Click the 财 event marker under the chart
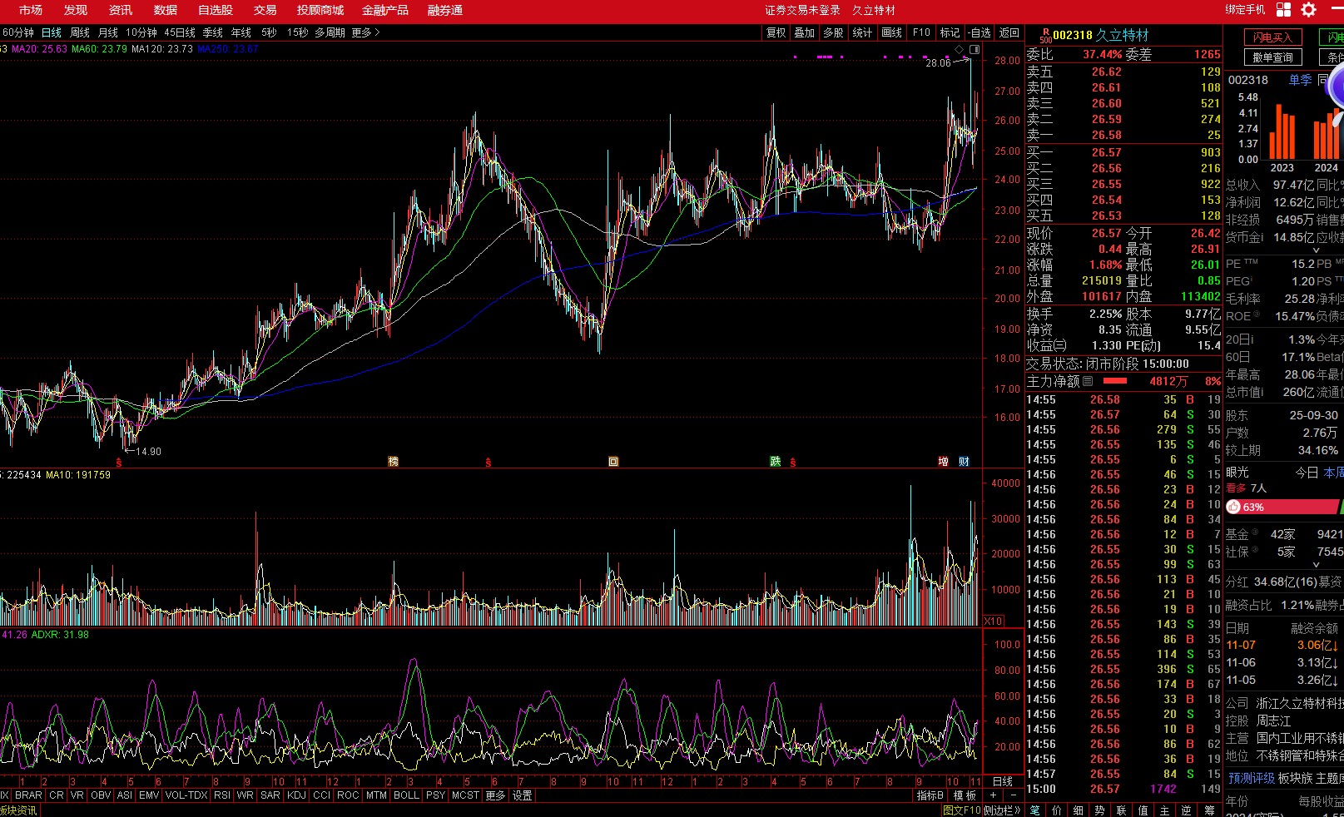This screenshot has height=817, width=1344. coord(964,462)
